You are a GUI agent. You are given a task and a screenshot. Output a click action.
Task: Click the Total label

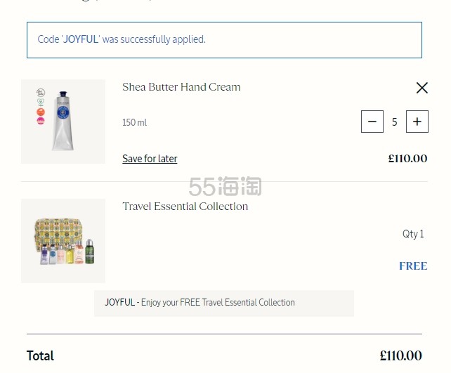tap(40, 355)
